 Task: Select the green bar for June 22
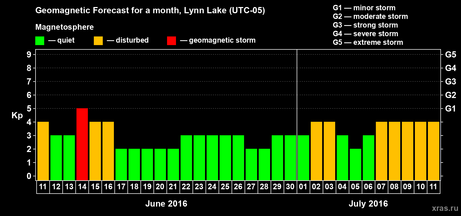(186, 158)
